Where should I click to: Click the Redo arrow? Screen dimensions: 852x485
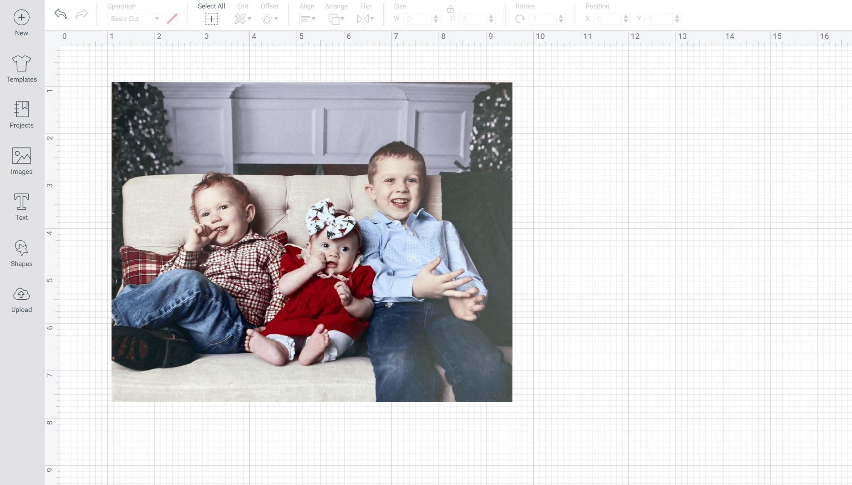tap(81, 14)
